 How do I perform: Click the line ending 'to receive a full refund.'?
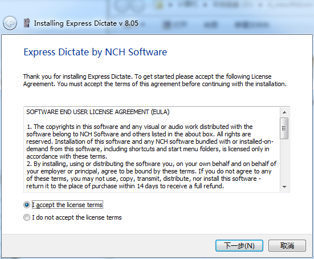pyautogui.click(x=125, y=186)
